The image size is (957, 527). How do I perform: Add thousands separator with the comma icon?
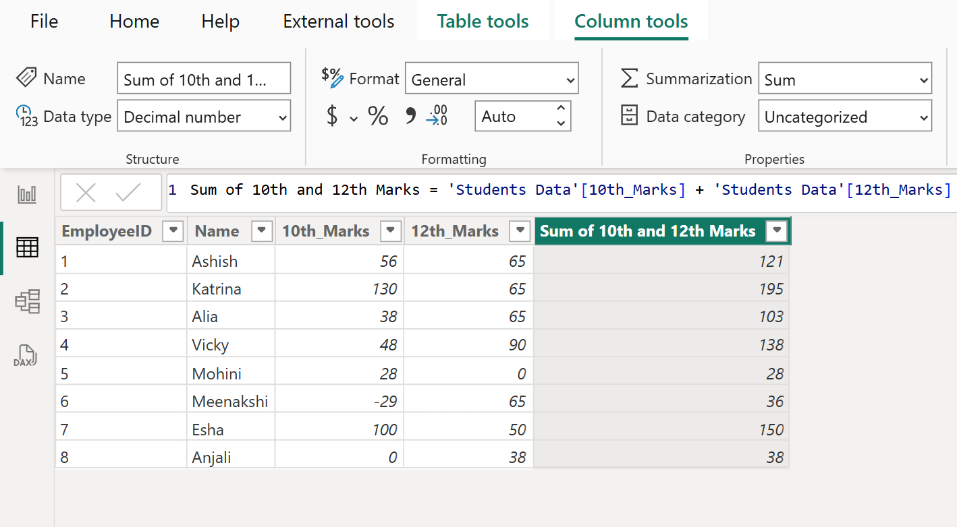coord(409,116)
